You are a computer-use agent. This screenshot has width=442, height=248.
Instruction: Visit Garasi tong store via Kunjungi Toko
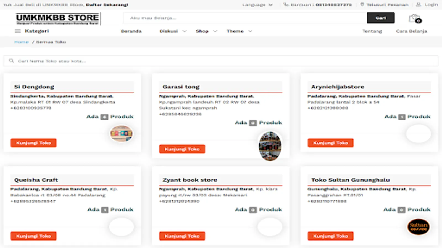pyautogui.click(x=182, y=149)
